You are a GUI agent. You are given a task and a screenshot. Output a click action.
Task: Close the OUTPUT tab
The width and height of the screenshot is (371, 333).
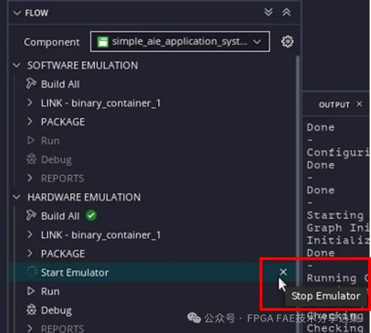click(359, 104)
